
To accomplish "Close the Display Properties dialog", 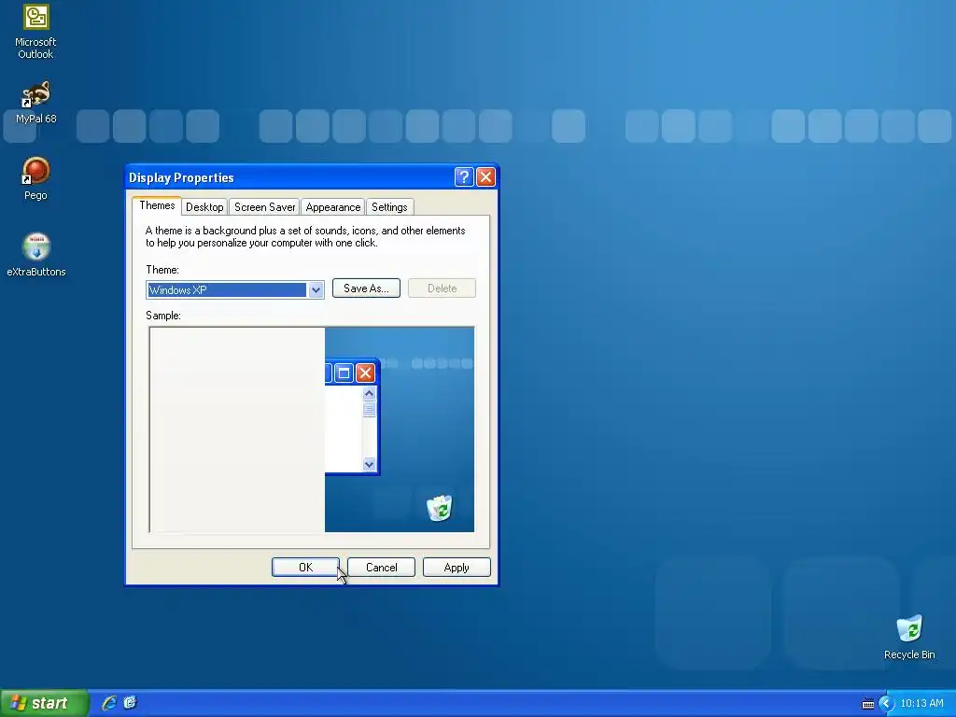I will 485,176.
